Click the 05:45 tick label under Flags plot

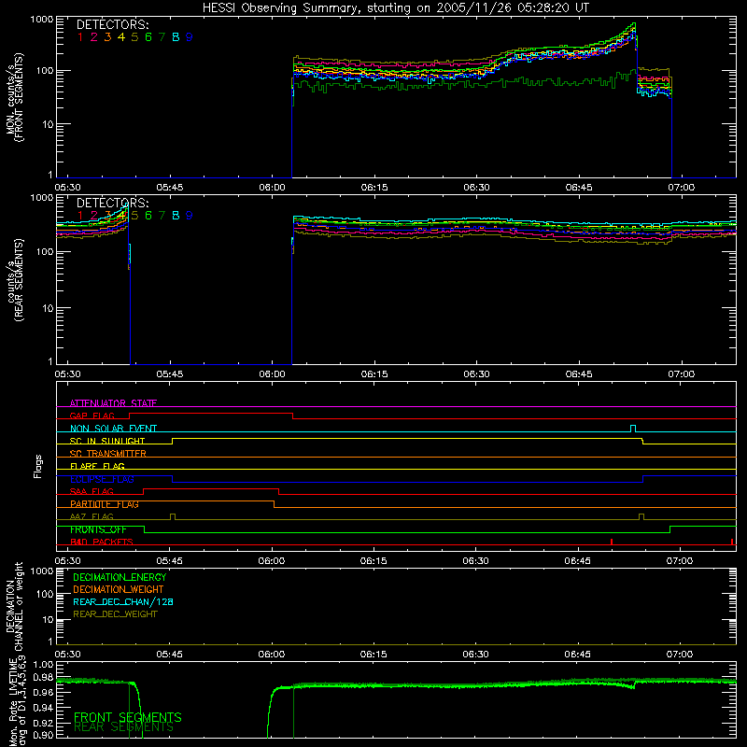click(x=170, y=561)
